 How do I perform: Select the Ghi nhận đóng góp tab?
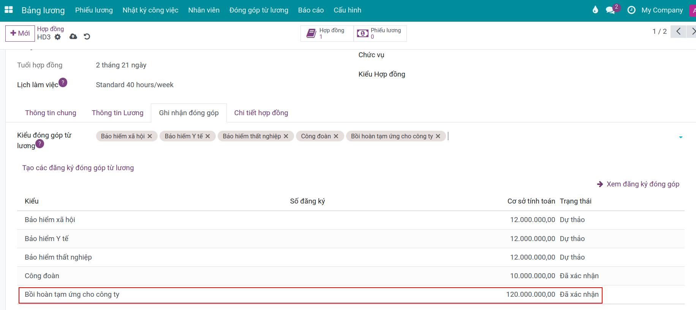tap(189, 113)
